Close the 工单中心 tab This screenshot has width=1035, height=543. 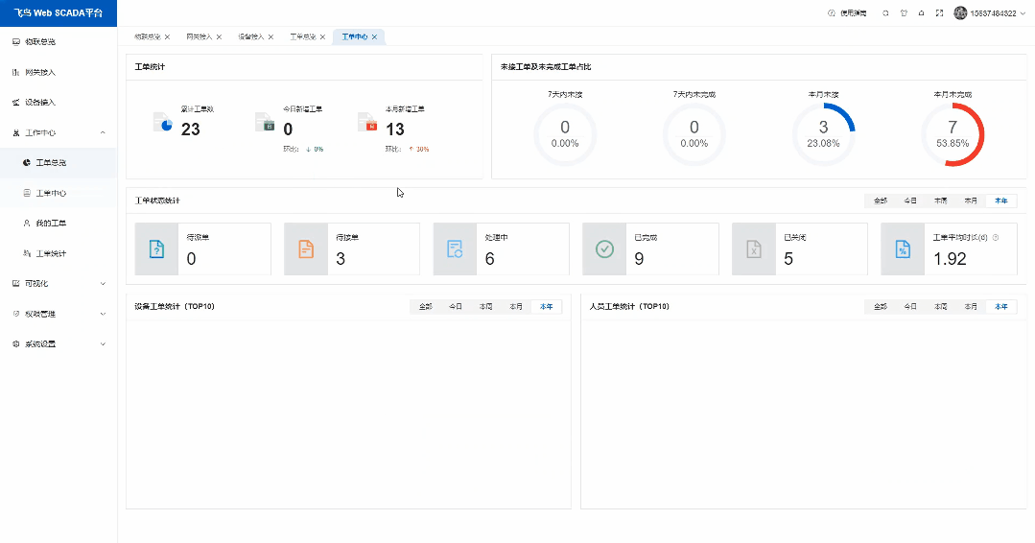(x=374, y=37)
